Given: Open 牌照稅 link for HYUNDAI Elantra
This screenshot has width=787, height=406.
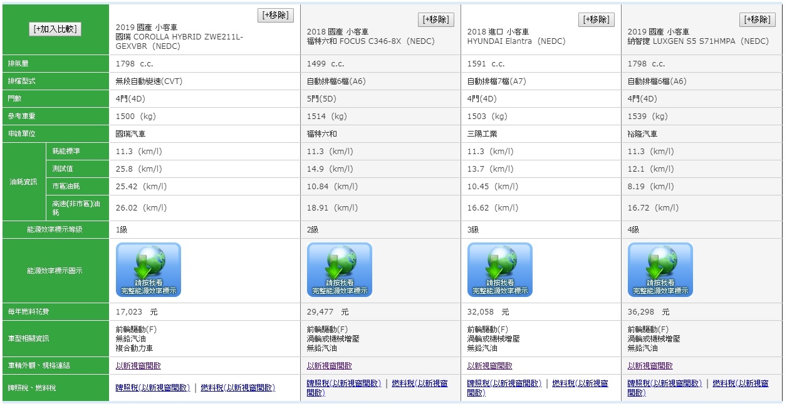Looking at the screenshot, I should pos(504,383).
